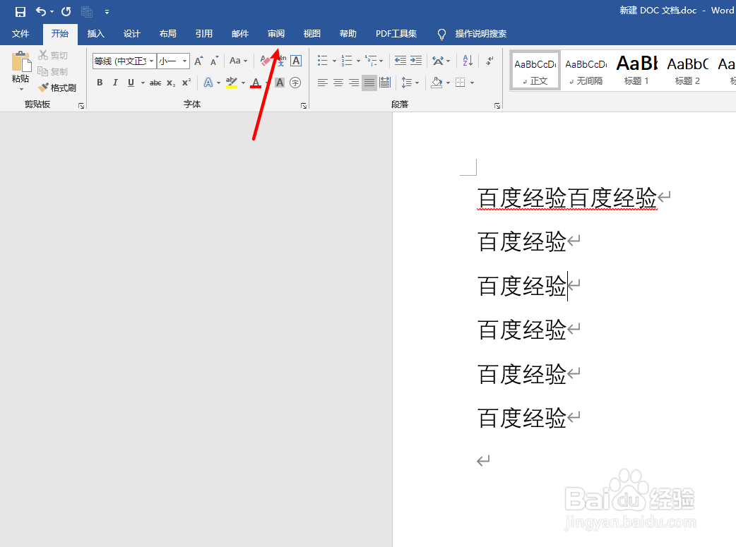Open the Paragraph dialog launcher
The width and height of the screenshot is (736, 547).
[x=497, y=106]
